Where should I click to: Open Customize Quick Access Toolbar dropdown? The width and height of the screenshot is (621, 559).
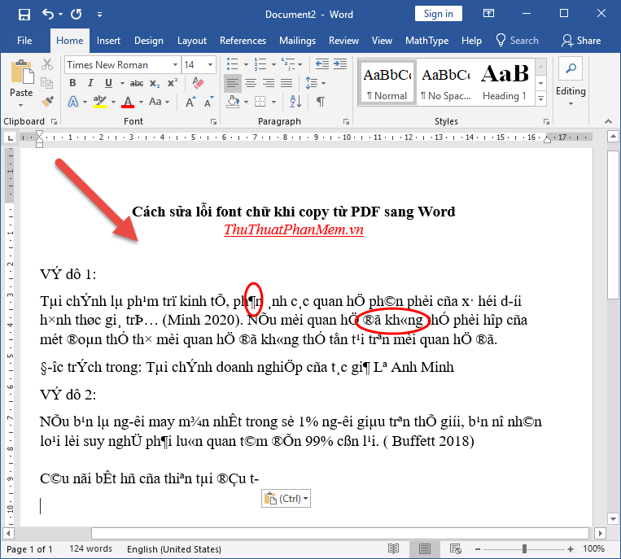100,15
